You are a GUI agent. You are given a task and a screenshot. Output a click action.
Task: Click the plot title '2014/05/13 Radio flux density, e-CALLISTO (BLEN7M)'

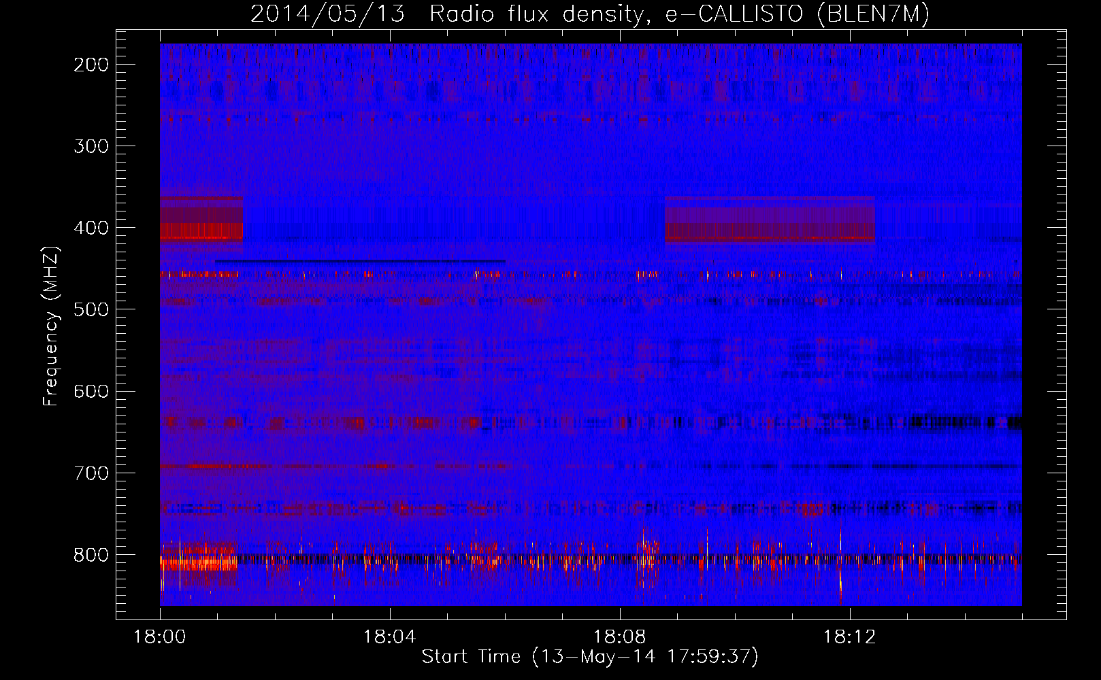click(x=590, y=14)
